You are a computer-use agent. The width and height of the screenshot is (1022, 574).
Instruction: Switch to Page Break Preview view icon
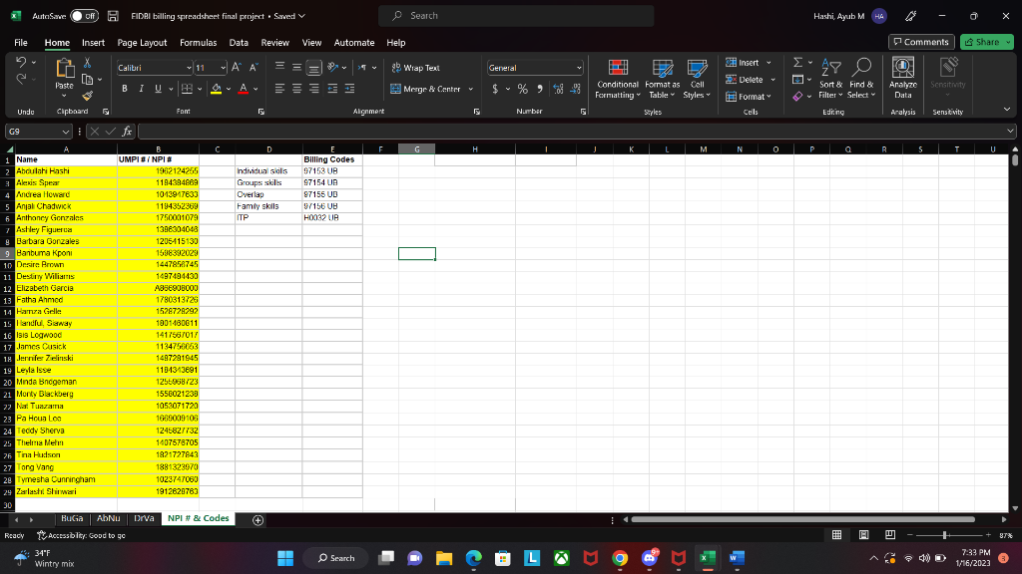[x=889, y=535]
